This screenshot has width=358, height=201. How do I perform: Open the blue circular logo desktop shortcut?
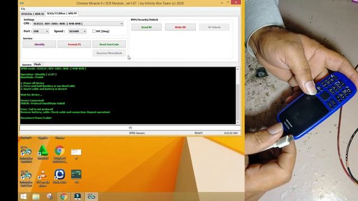[60, 176]
